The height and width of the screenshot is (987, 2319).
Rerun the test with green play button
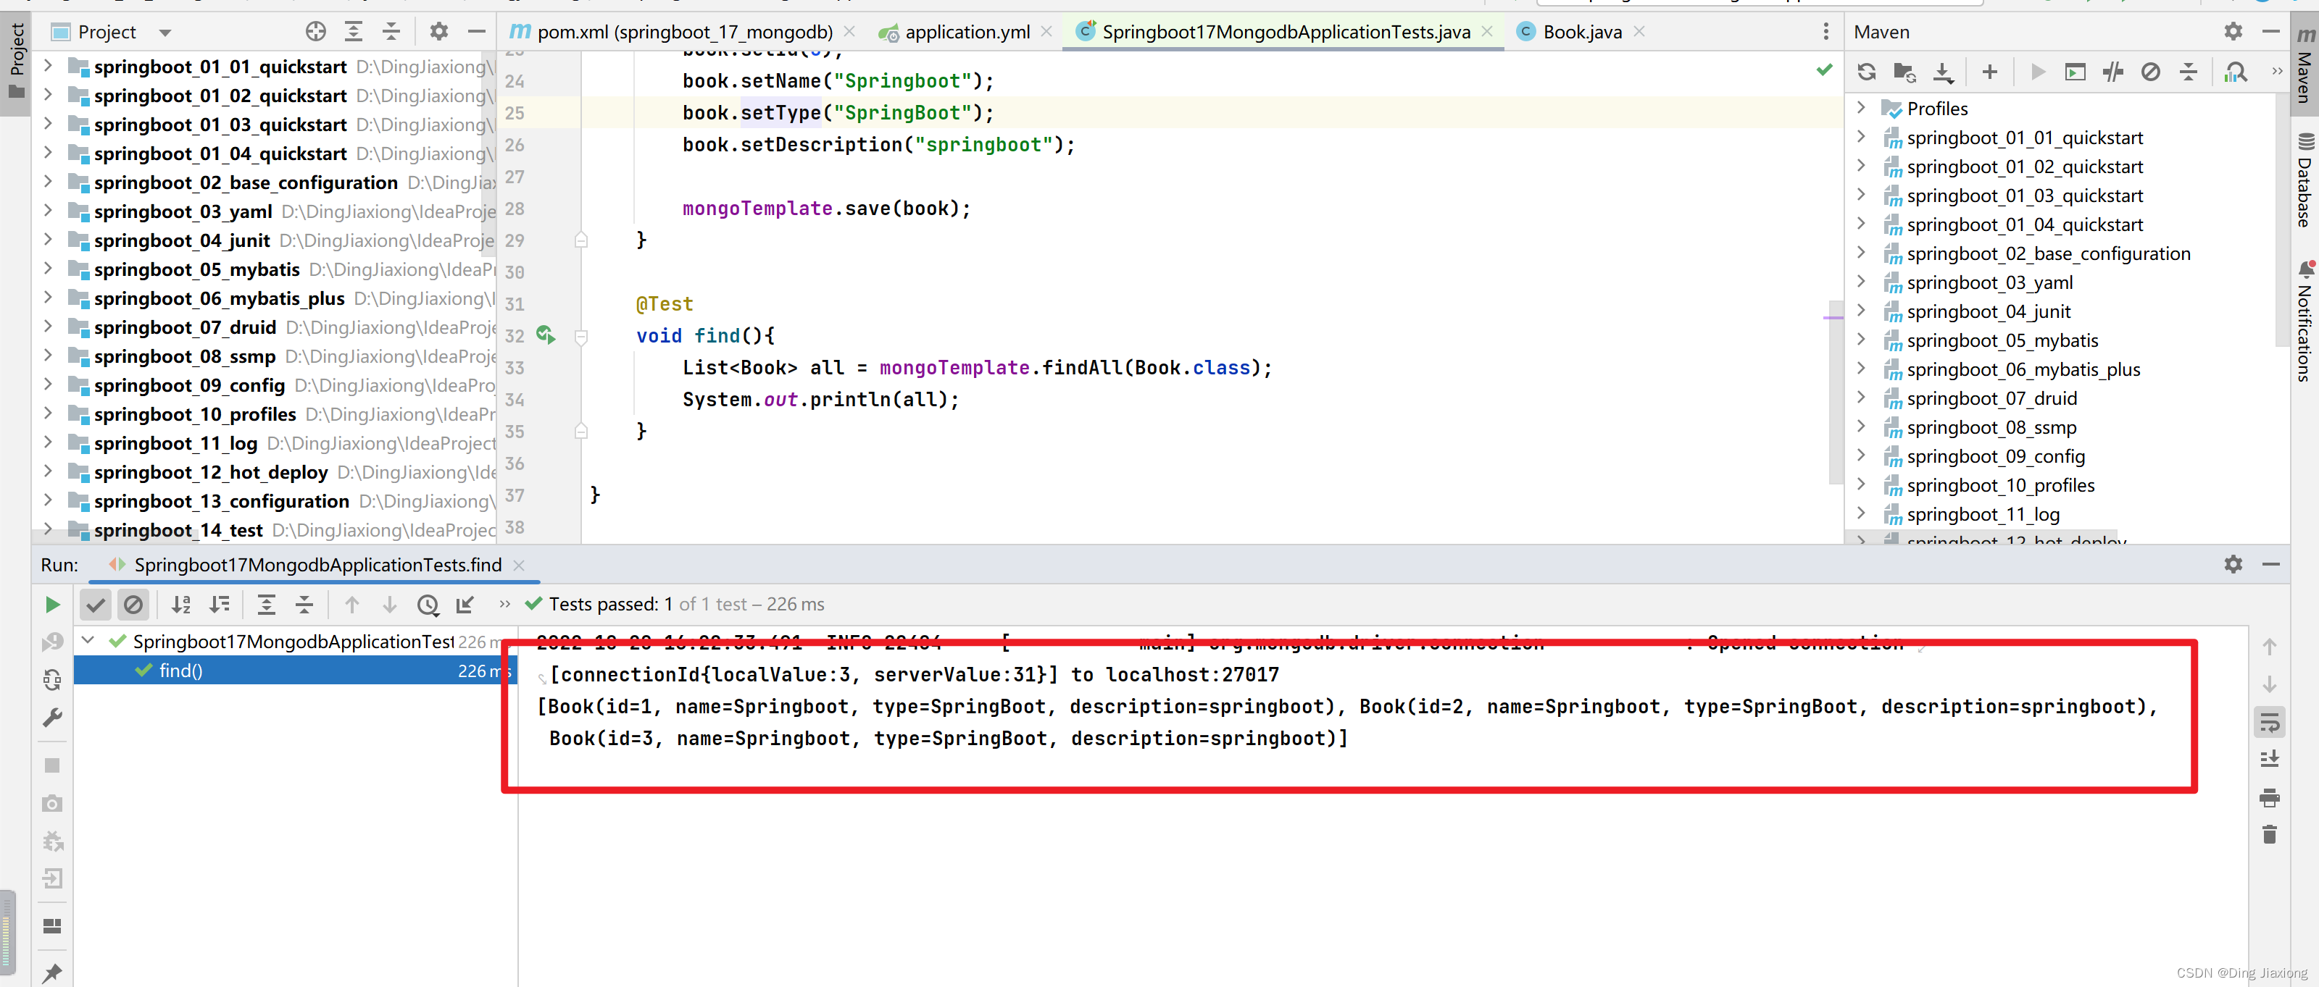tap(52, 605)
